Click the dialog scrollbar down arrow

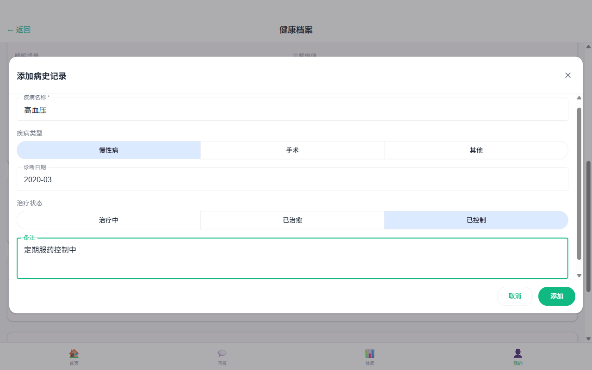[x=579, y=276]
